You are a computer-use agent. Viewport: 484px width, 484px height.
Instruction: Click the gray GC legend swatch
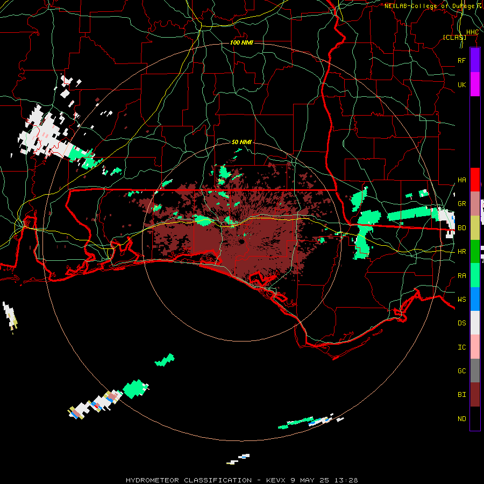(x=475, y=371)
